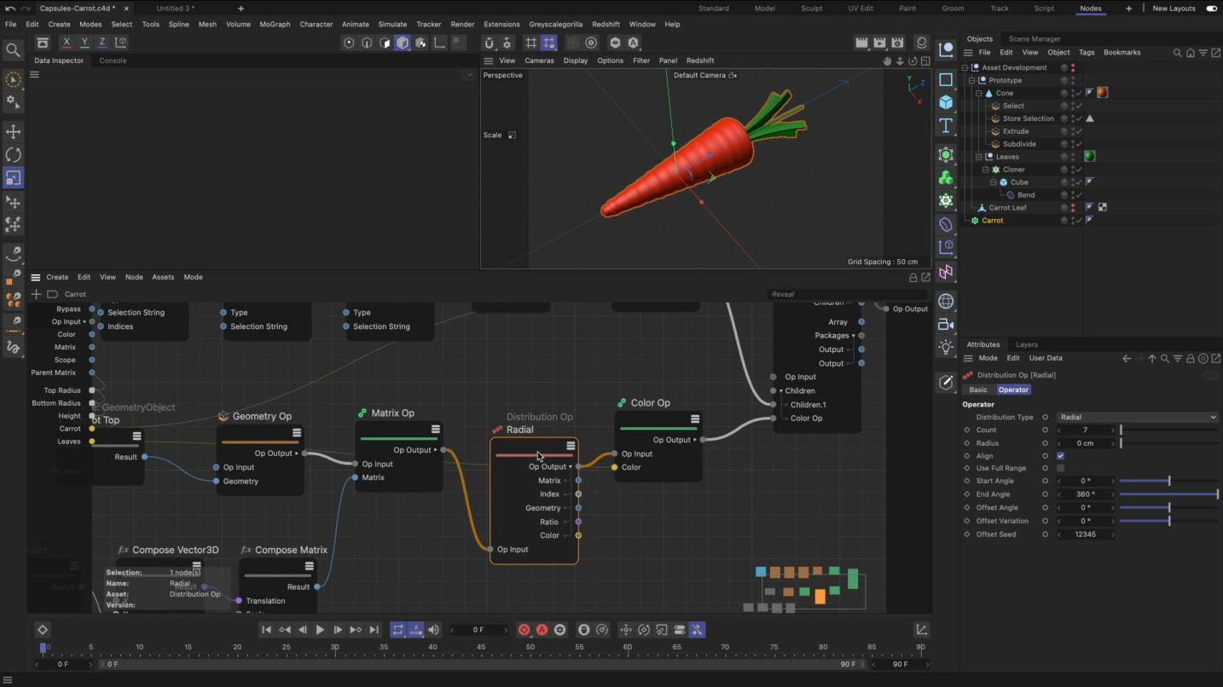Toggle the Align checkbox in Attributes
This screenshot has height=687, width=1223.
pos(1060,456)
